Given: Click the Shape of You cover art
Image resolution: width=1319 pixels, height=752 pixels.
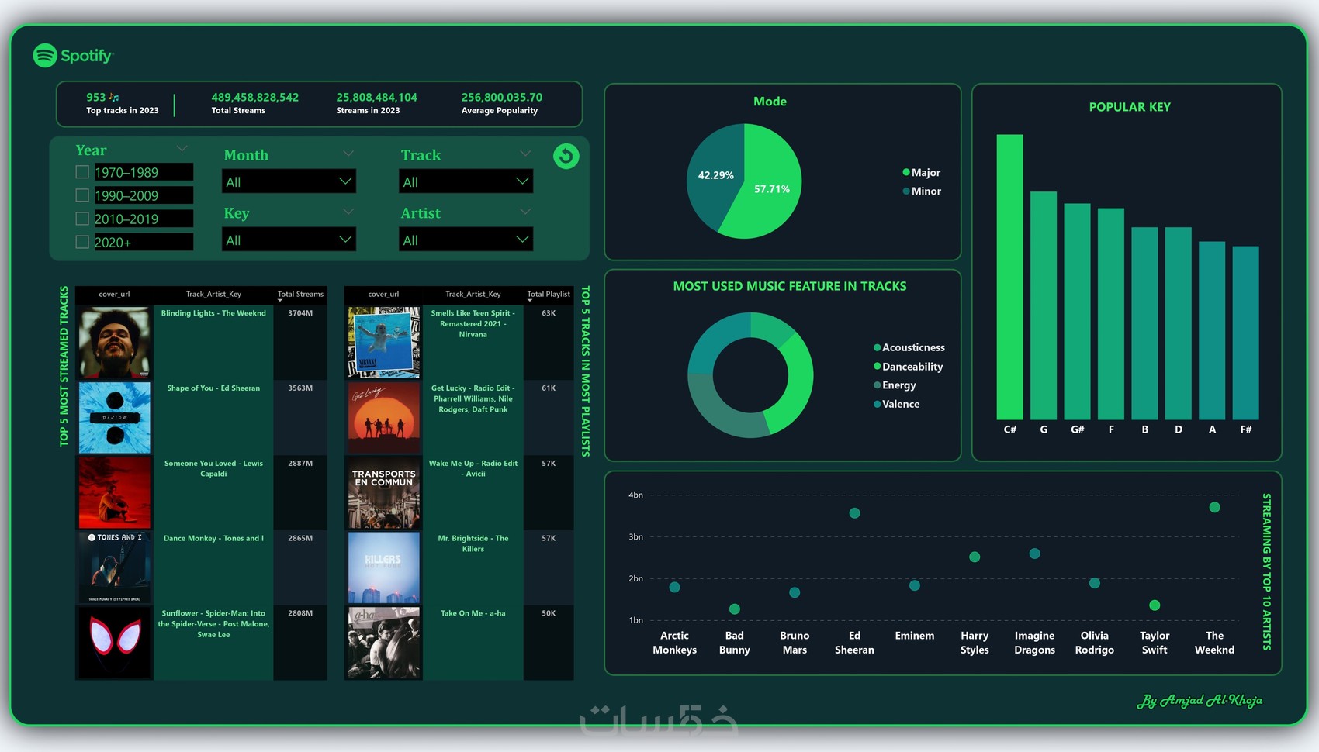Looking at the screenshot, I should pos(115,418).
